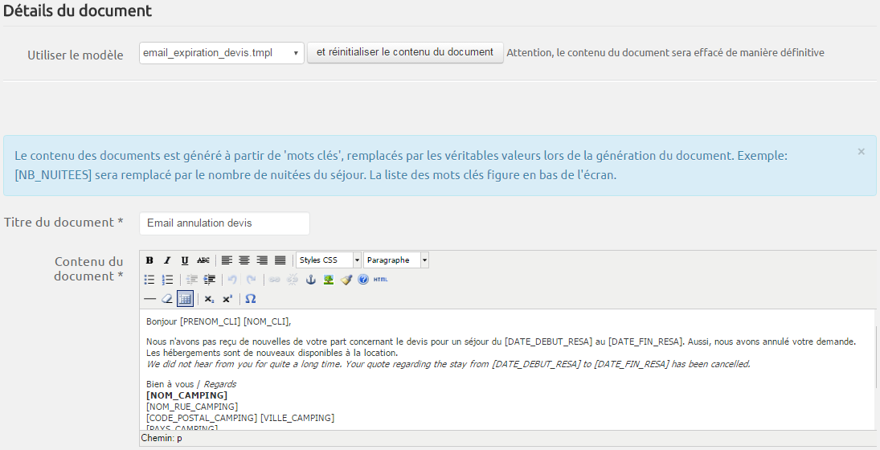Viewport: 880px width, 450px height.
Task: Open the Paragraphe format dropdown
Action: [396, 260]
